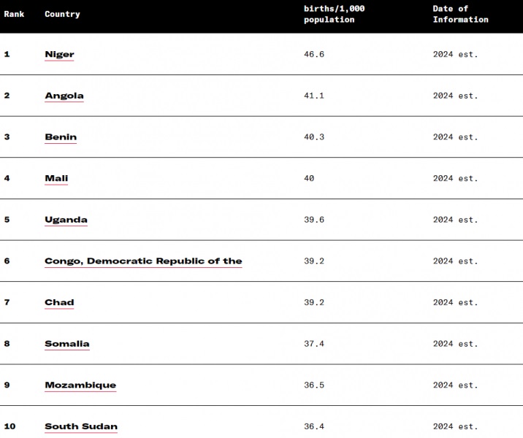Click the Country column header

pyautogui.click(x=62, y=14)
